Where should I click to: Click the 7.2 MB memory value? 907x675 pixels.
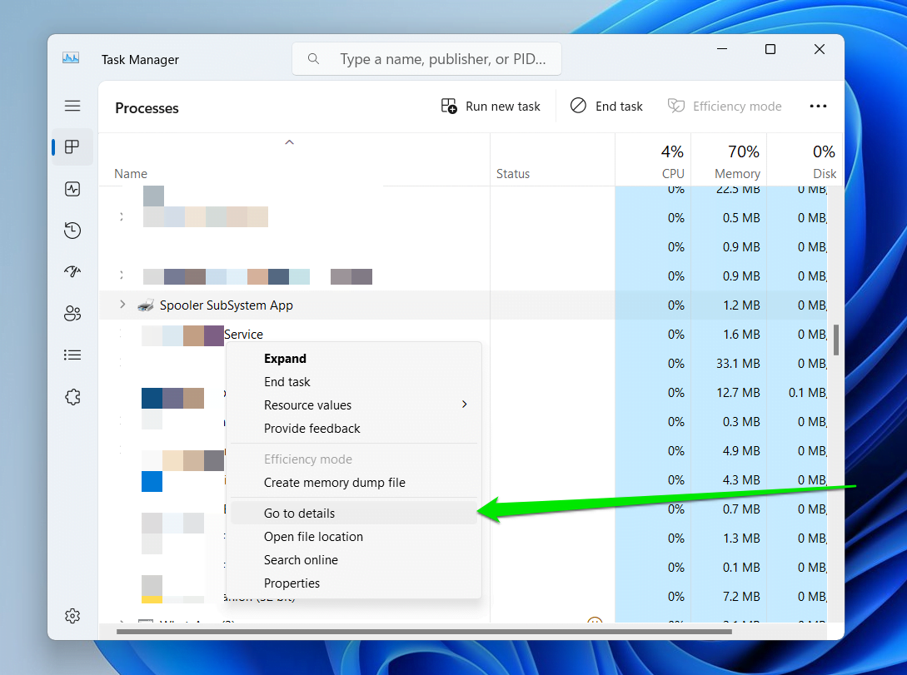[x=741, y=597]
